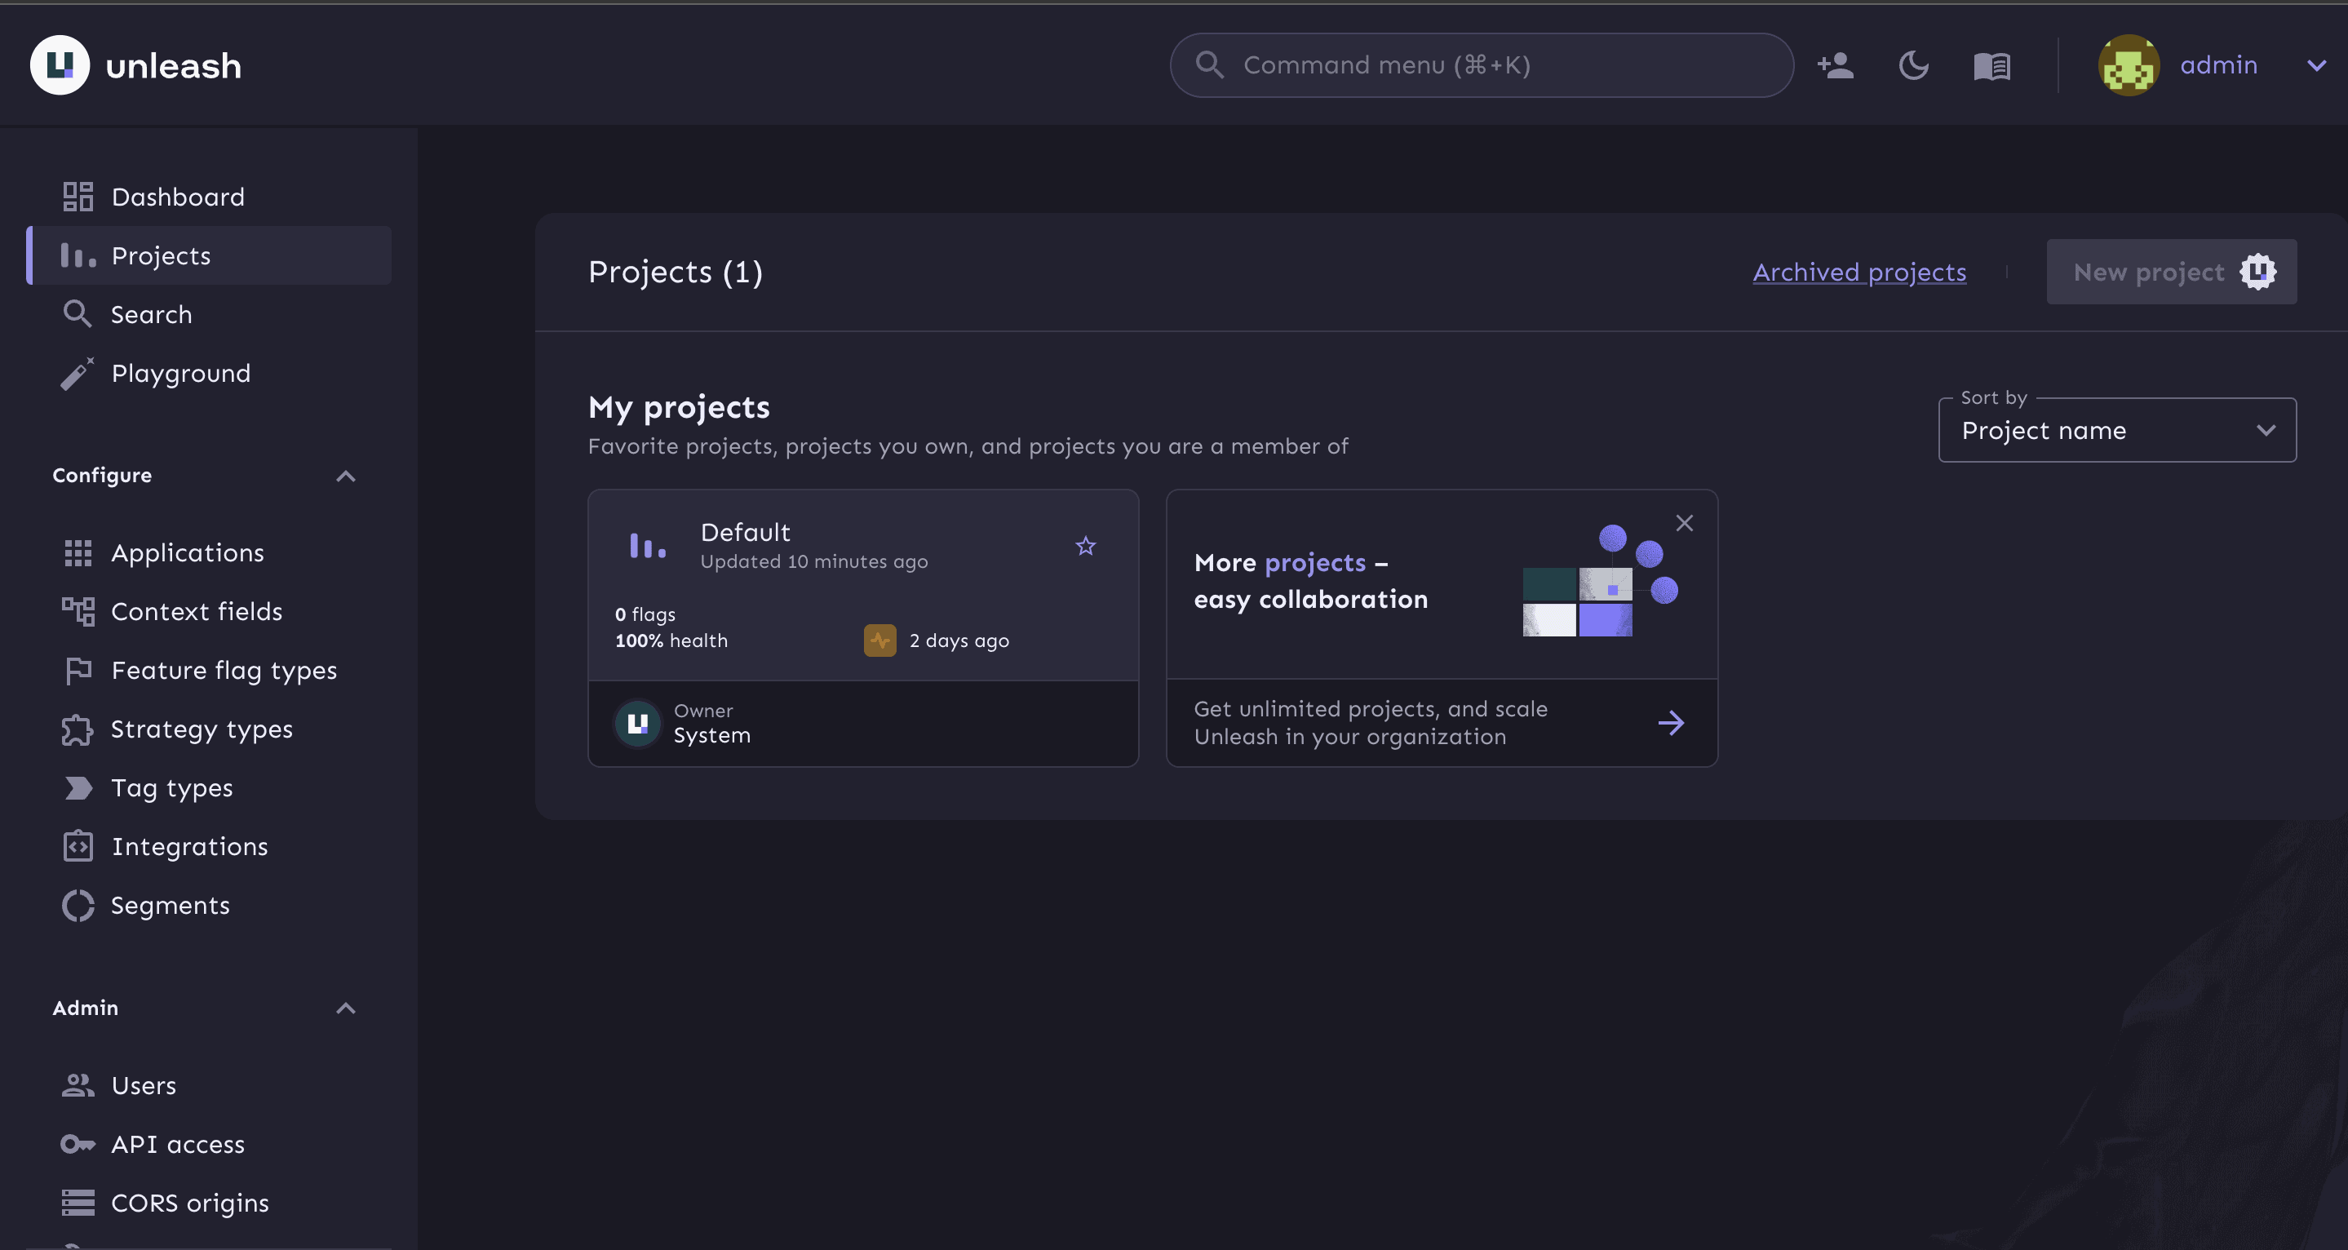2348x1250 pixels.
Task: Click the admin user avatar
Action: (x=2129, y=65)
